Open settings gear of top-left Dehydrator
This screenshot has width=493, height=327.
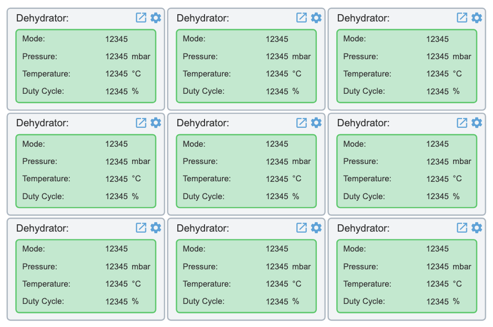pyautogui.click(x=156, y=18)
